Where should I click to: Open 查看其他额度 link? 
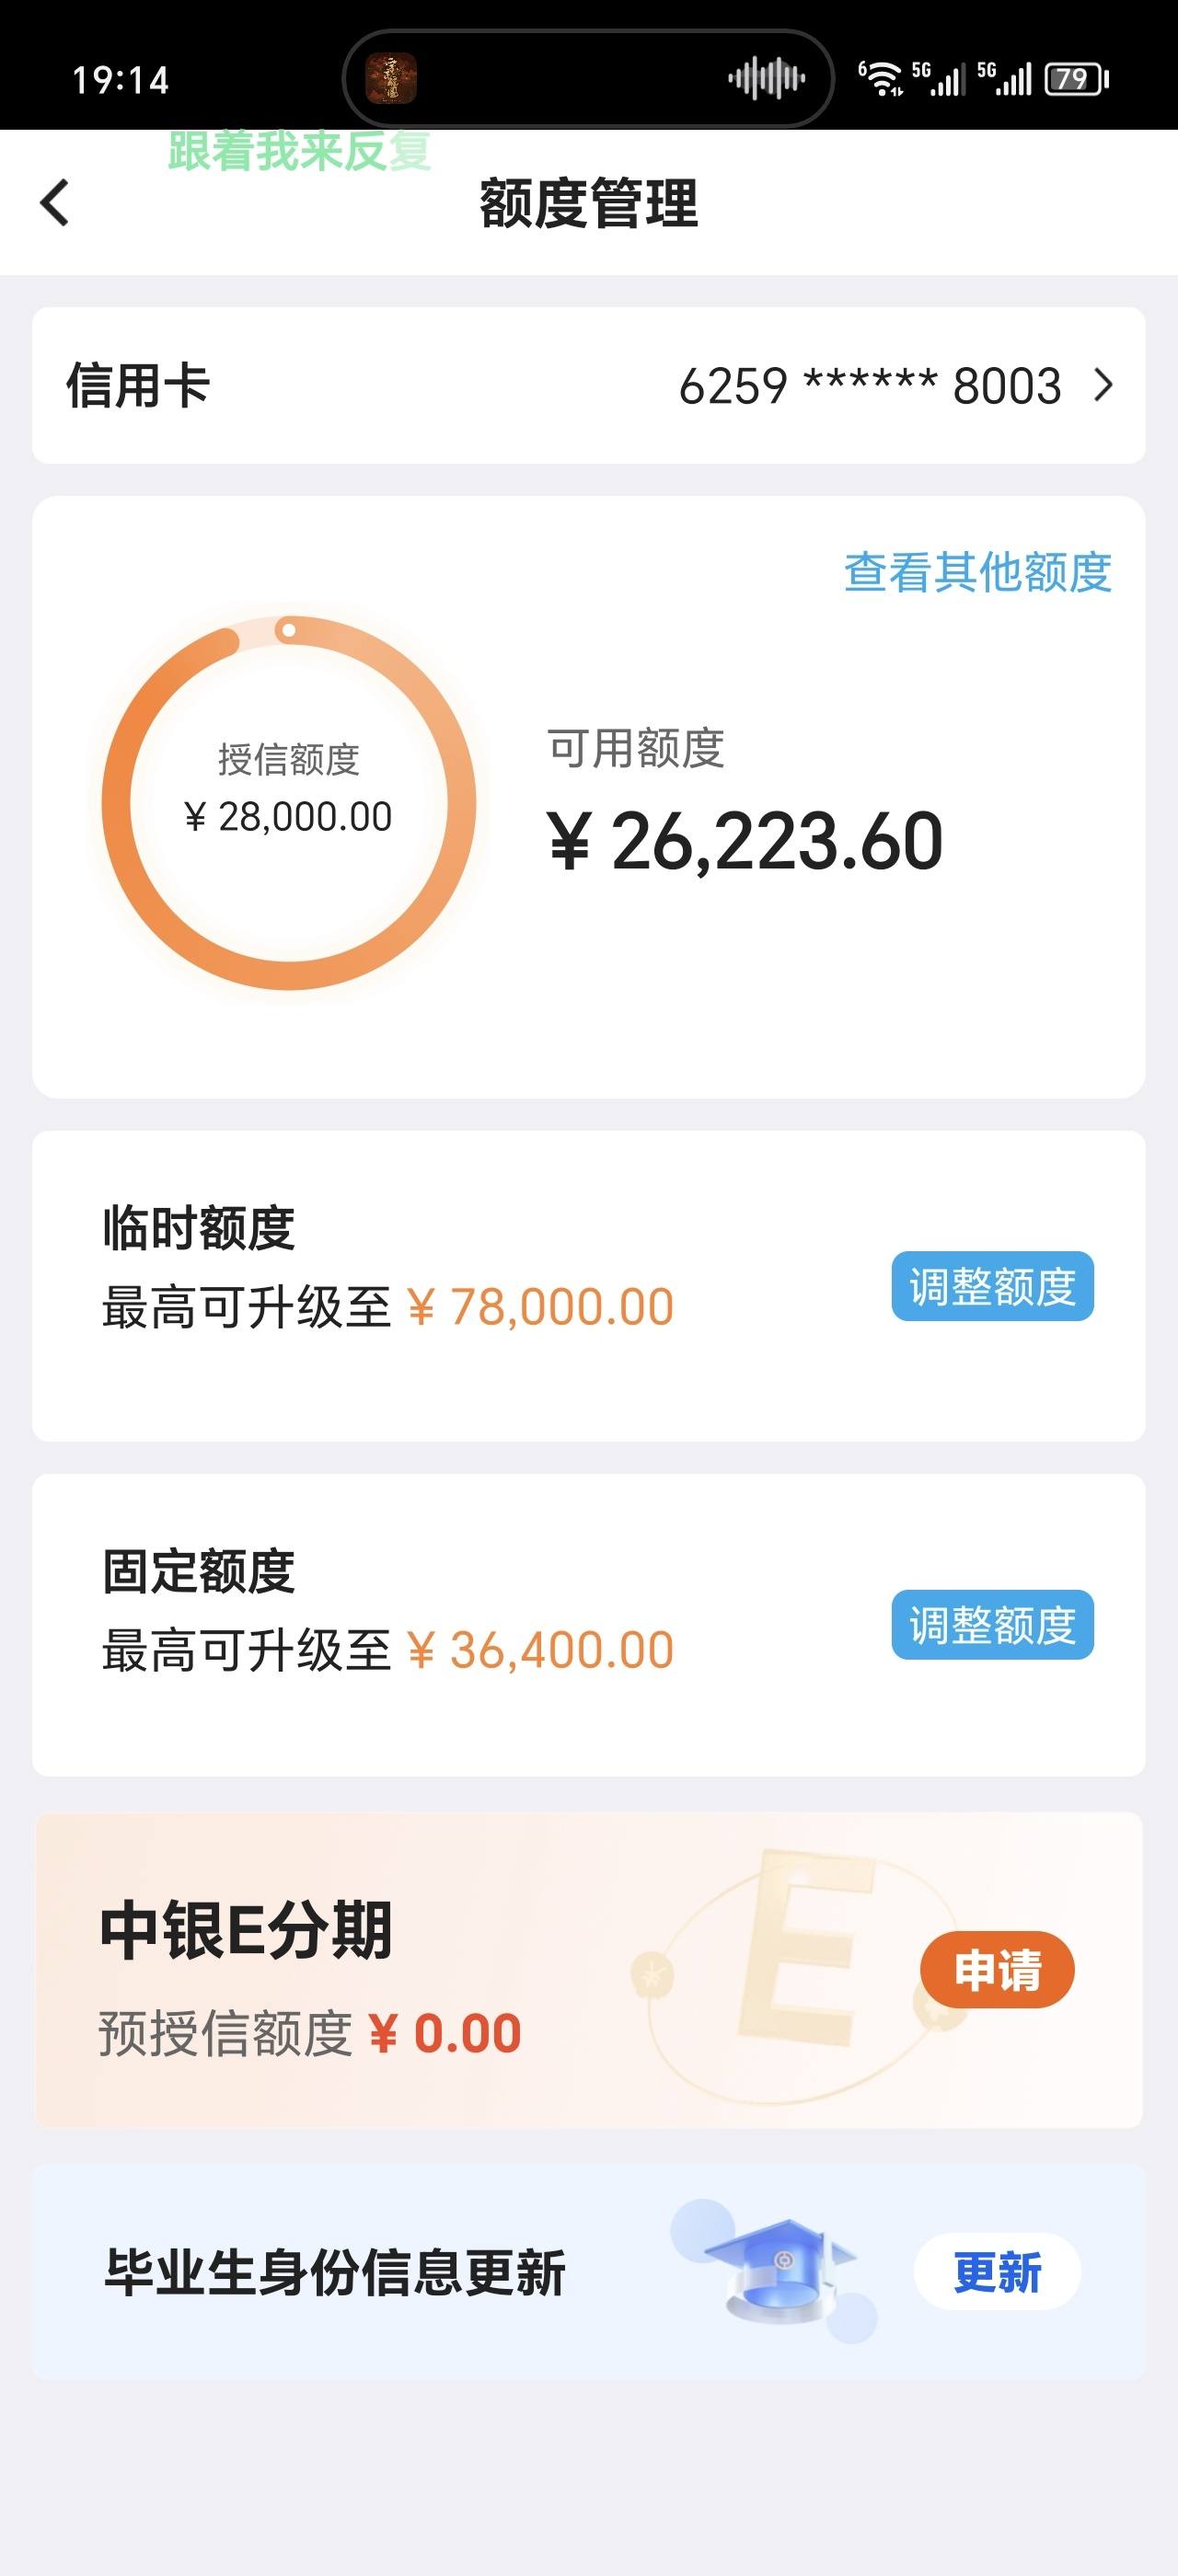(977, 572)
